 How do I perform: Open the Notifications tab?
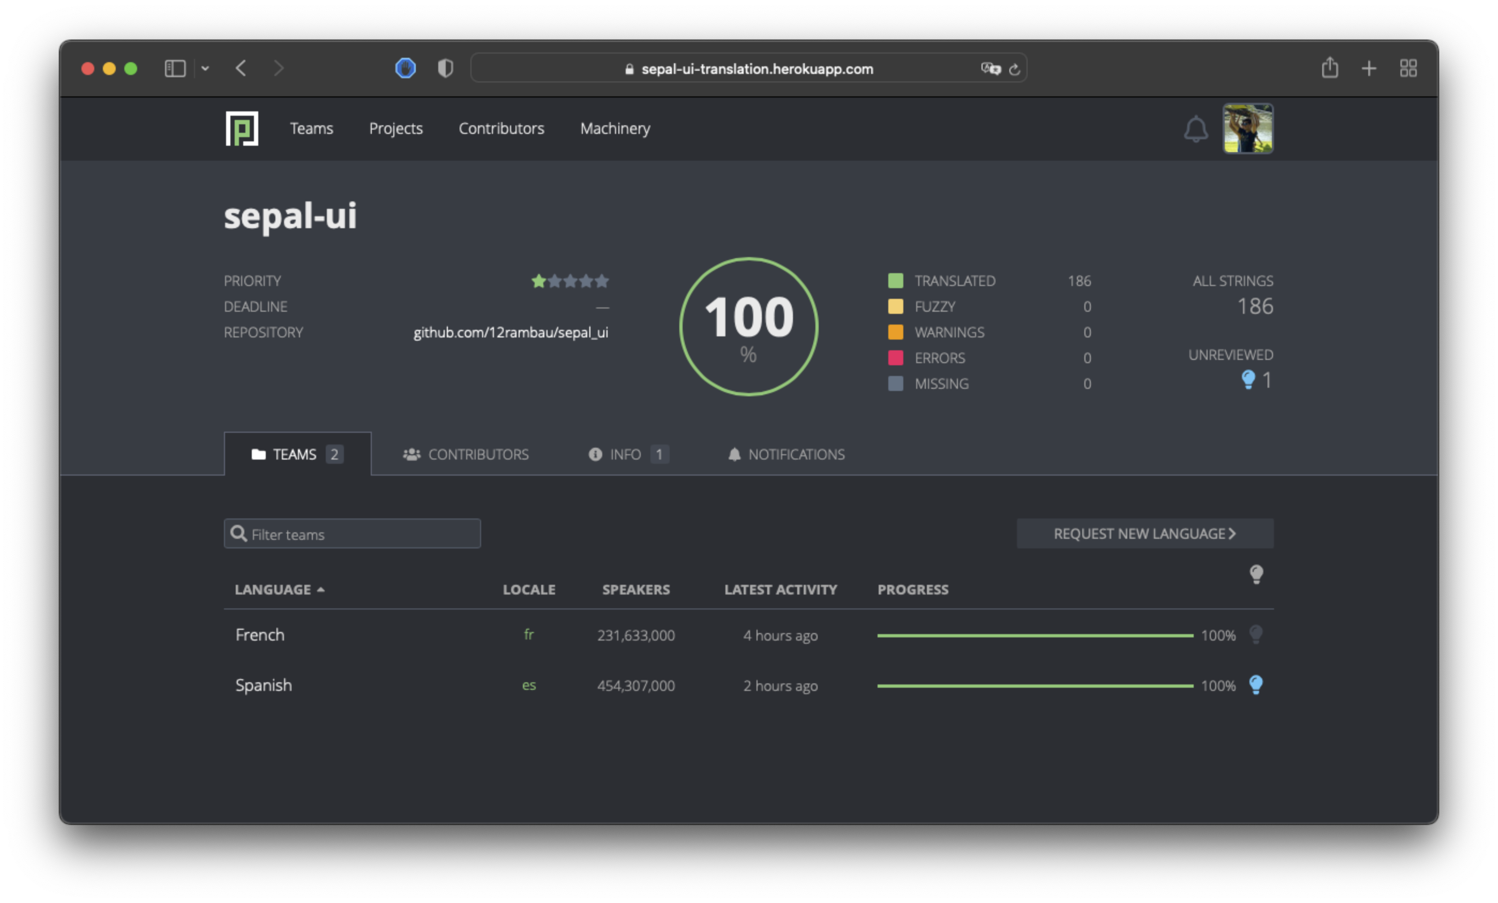point(786,454)
